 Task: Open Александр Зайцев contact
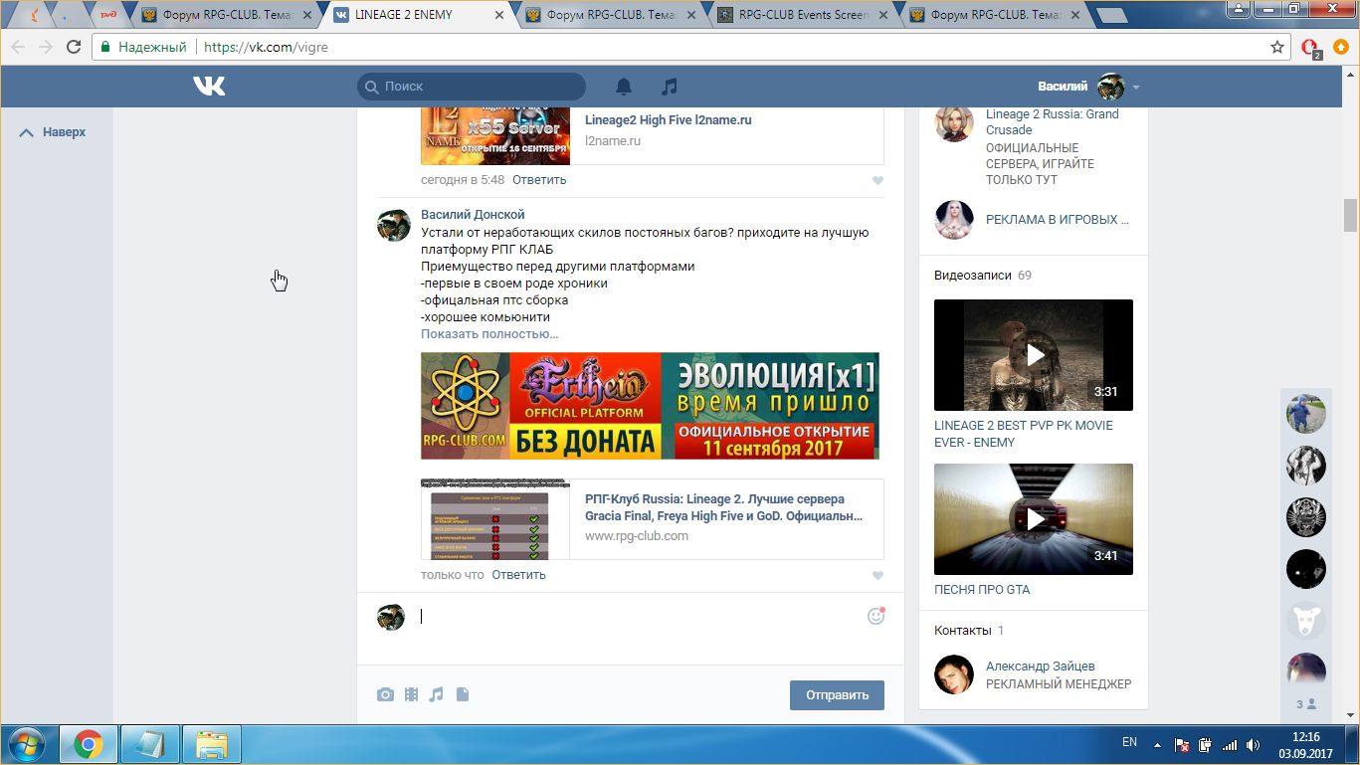click(1041, 667)
